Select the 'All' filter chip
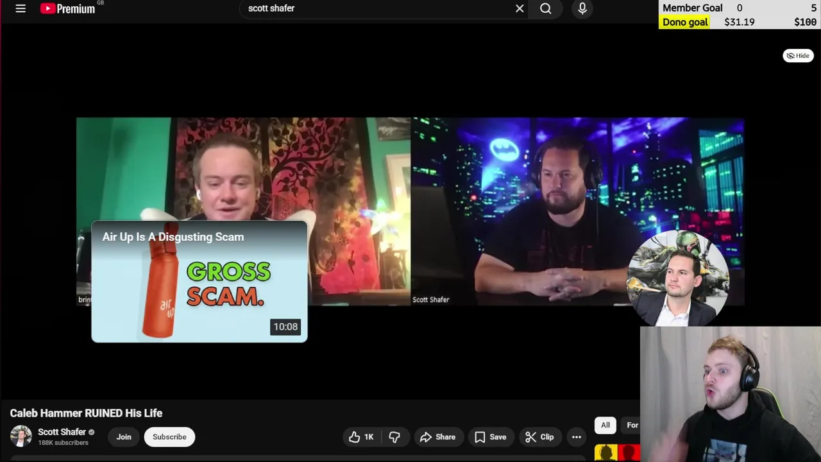 [x=605, y=425]
